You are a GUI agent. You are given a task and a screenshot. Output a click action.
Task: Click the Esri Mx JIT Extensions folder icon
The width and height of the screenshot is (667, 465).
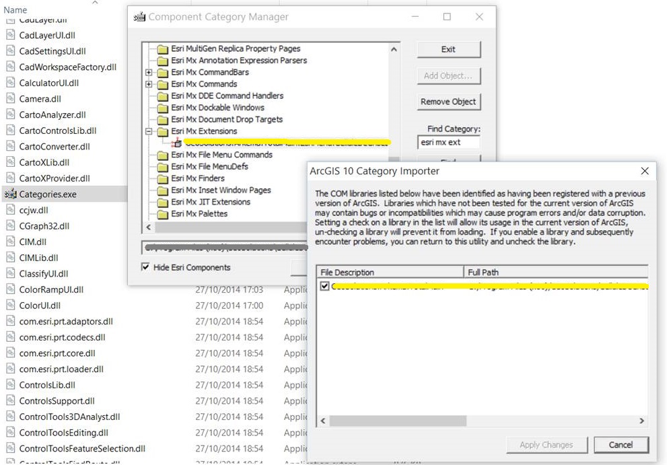(x=162, y=203)
